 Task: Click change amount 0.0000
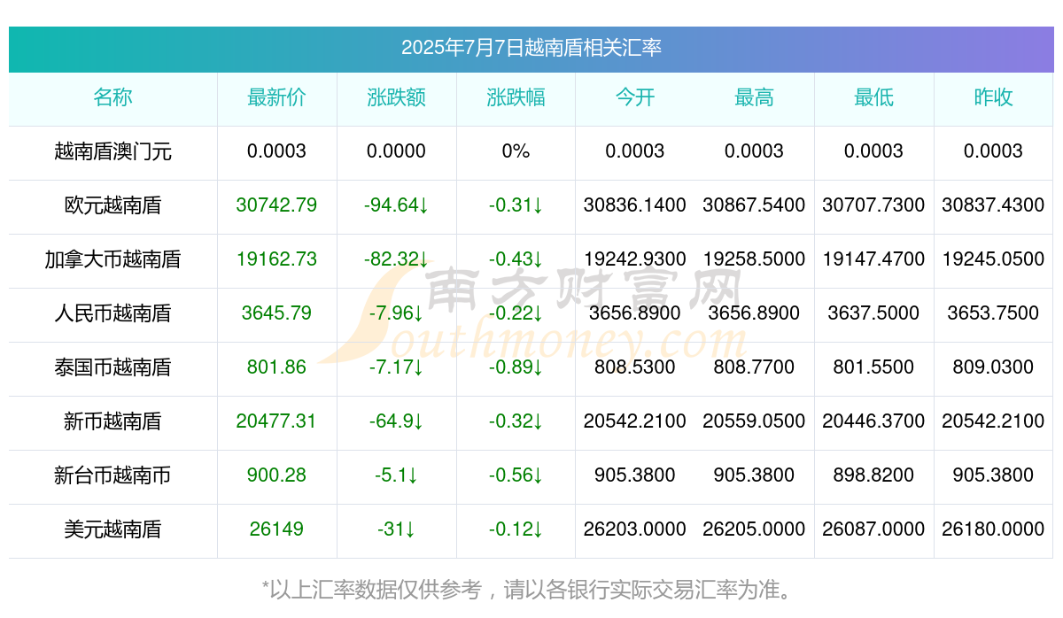click(396, 151)
